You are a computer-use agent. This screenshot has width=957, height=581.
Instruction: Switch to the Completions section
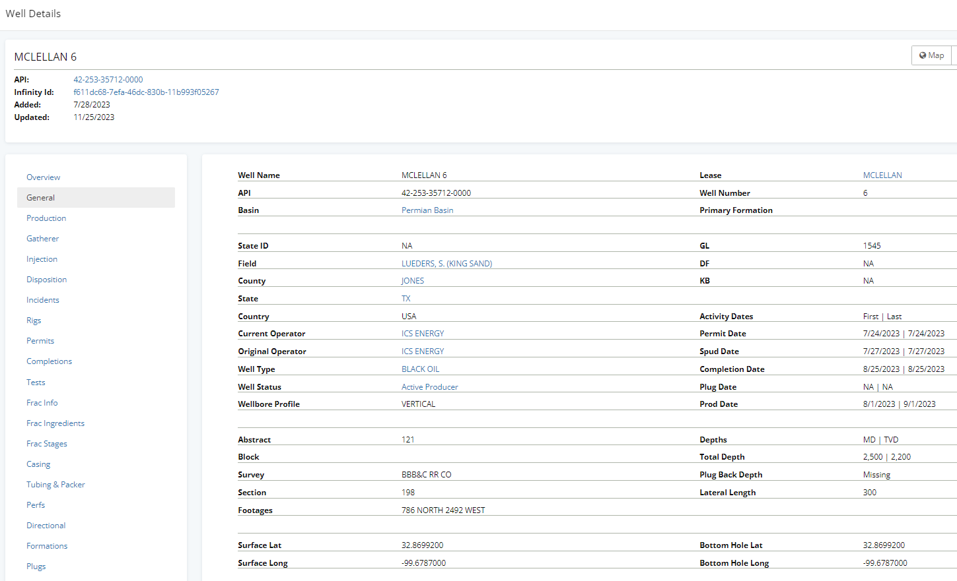pos(49,361)
